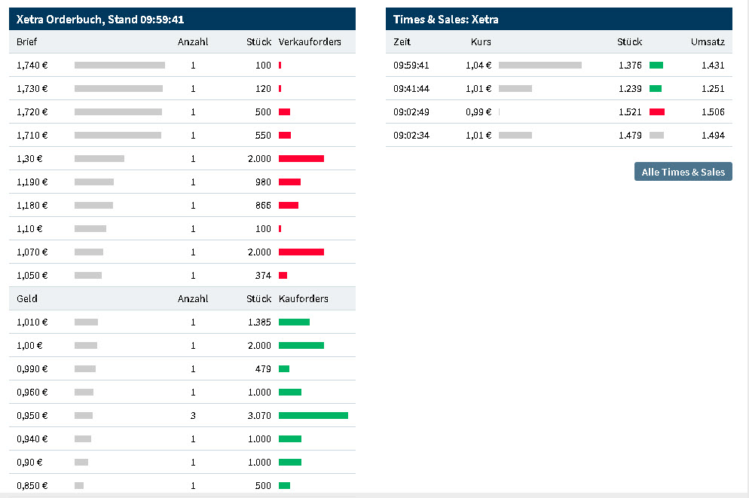Click the green indicator in the 09:41:44 trade

[656, 89]
